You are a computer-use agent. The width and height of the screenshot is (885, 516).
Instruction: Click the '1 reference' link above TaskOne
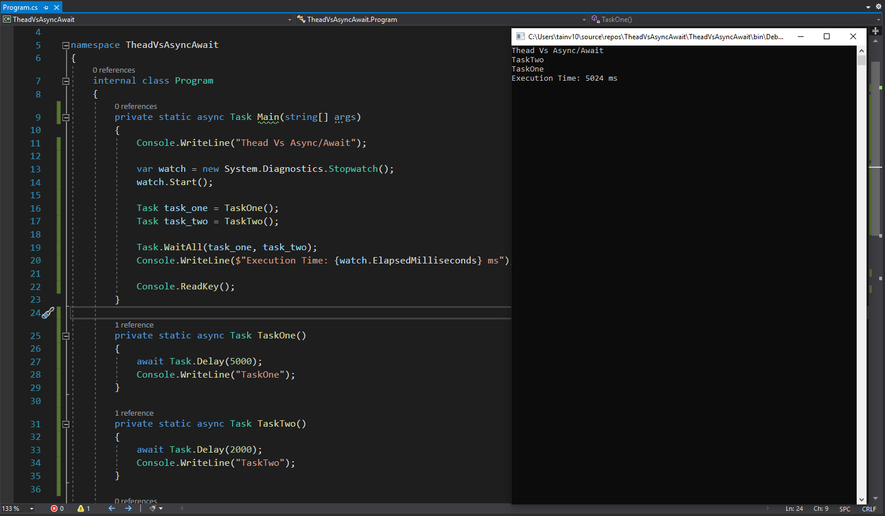pyautogui.click(x=134, y=325)
